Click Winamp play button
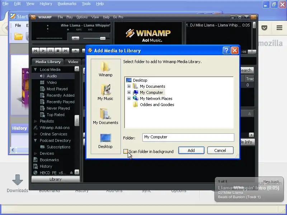This screenshot has height=215, width=287. pos(43,51)
